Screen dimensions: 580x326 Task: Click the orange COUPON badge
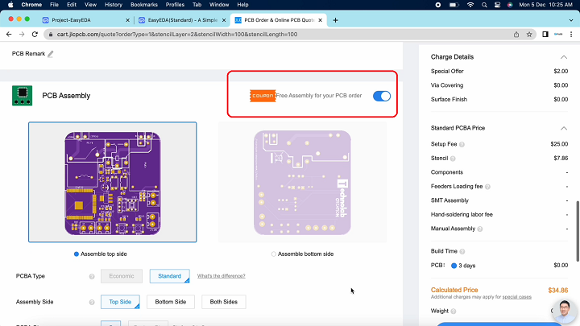[x=263, y=96]
